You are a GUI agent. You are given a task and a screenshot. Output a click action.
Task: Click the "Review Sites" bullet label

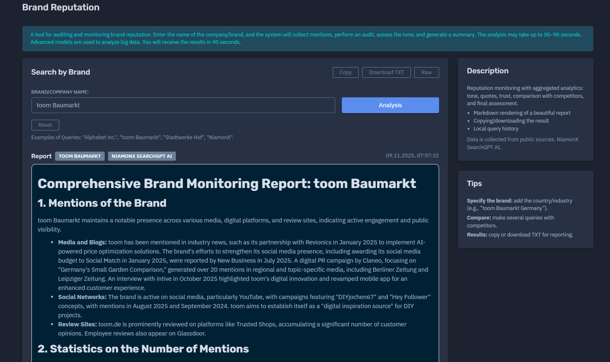click(77, 324)
